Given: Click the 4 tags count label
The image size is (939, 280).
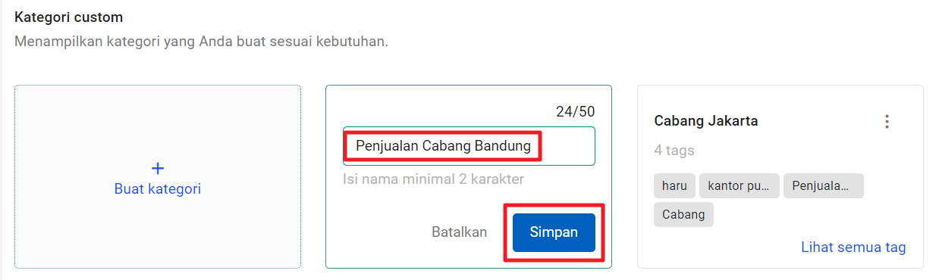Looking at the screenshot, I should pyautogui.click(x=674, y=151).
